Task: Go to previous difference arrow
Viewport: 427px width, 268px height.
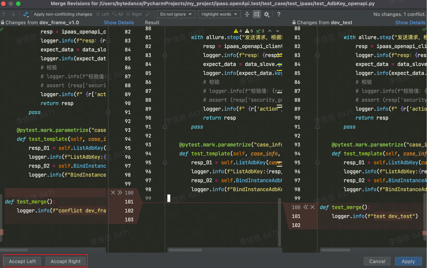Action: (x=4, y=14)
